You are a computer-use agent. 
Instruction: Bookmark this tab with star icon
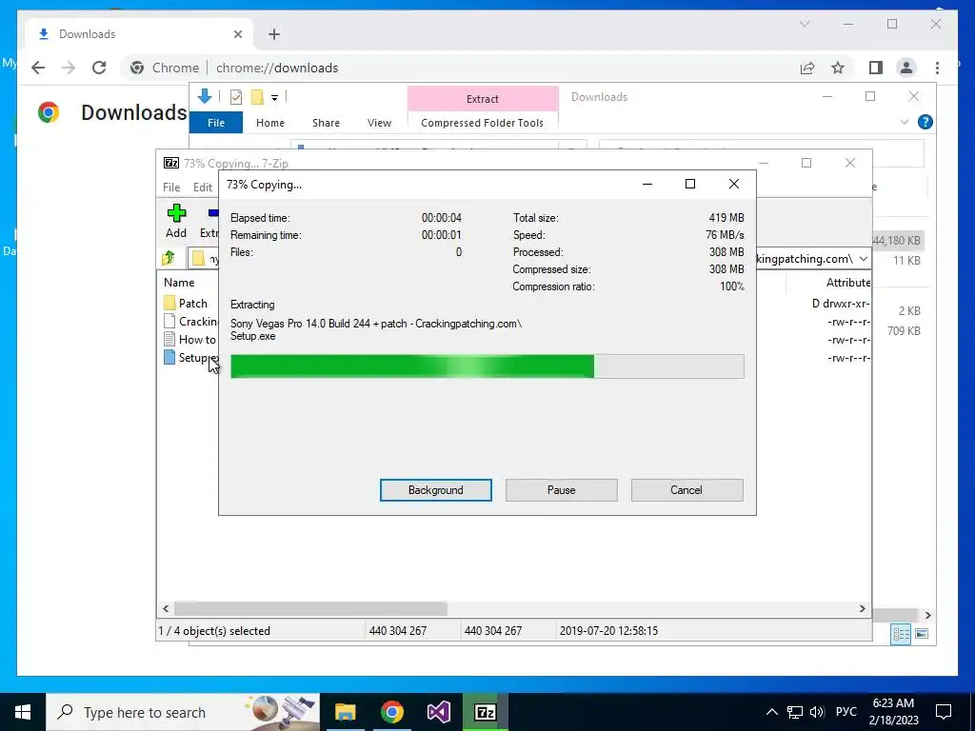[x=838, y=68]
